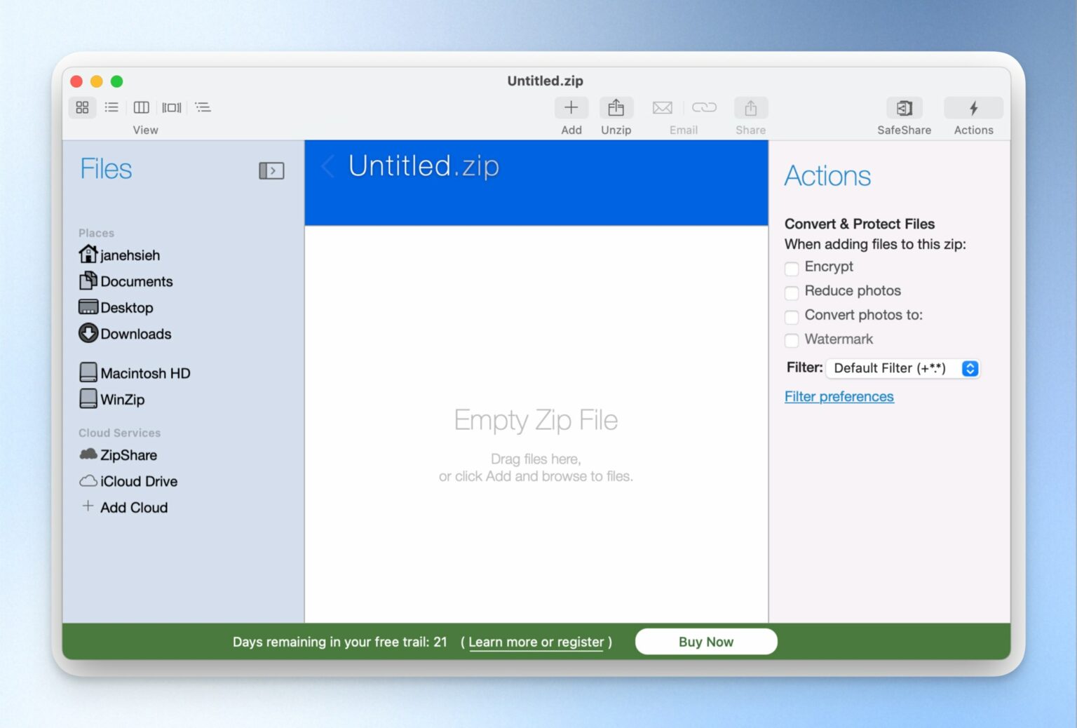Image resolution: width=1077 pixels, height=728 pixels.
Task: Open the Filter preferences link
Action: 839,397
